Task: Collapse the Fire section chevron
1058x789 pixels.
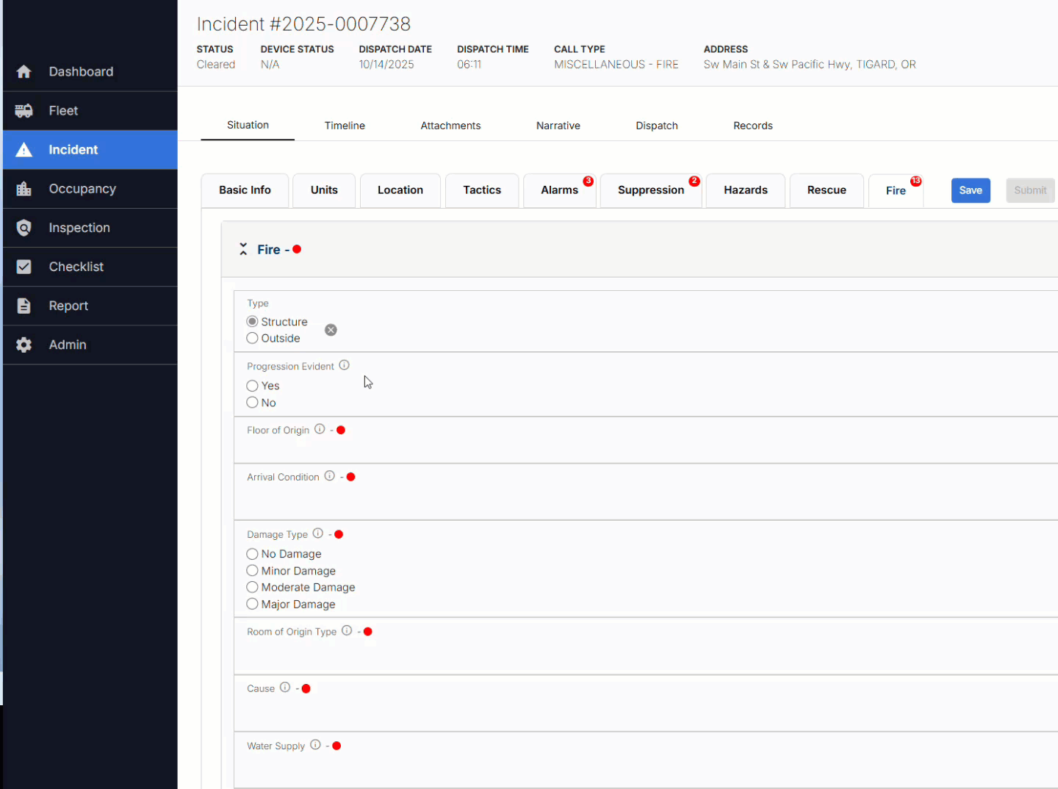Action: (x=243, y=250)
